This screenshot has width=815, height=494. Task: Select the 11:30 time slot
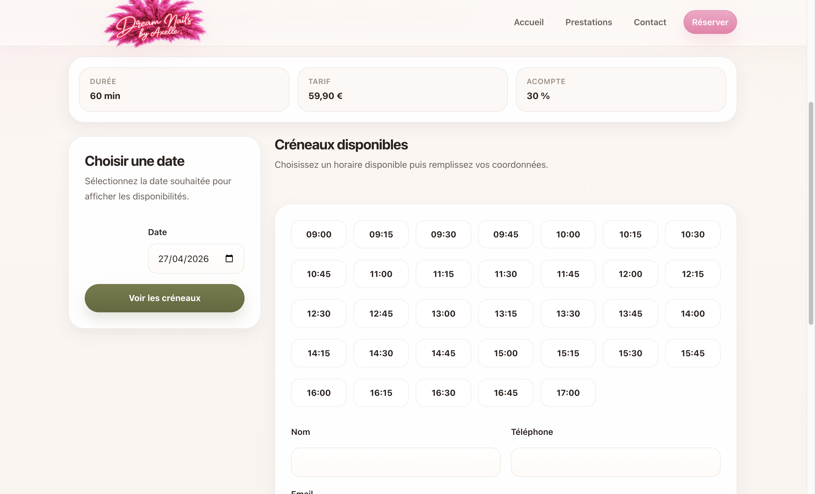pos(506,274)
